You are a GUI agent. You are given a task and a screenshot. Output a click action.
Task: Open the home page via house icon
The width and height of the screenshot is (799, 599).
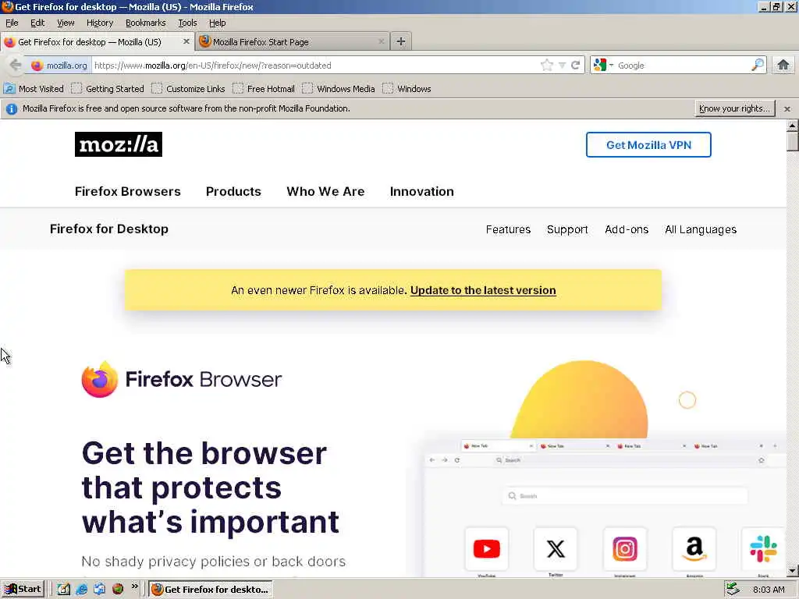pos(783,66)
